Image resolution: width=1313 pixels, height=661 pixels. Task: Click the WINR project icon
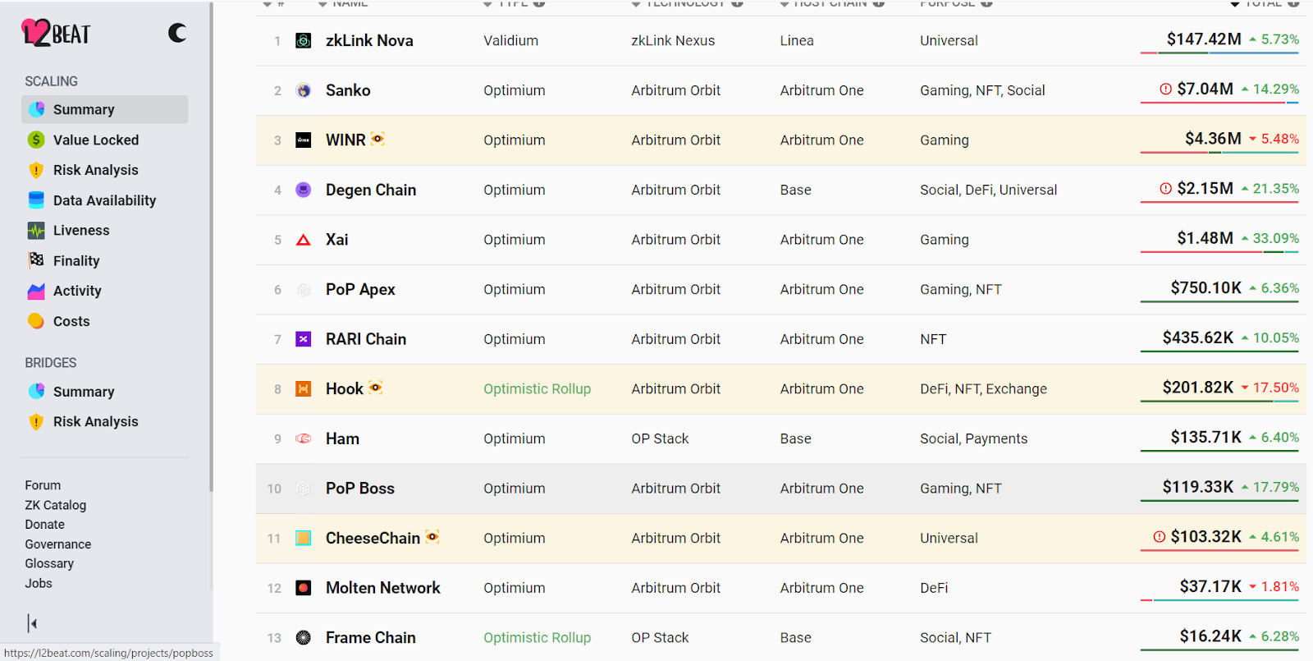click(x=304, y=140)
